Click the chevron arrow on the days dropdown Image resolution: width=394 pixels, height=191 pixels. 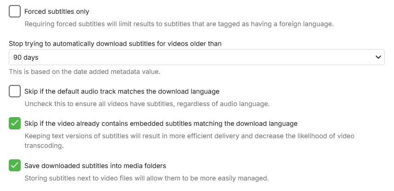click(379, 57)
